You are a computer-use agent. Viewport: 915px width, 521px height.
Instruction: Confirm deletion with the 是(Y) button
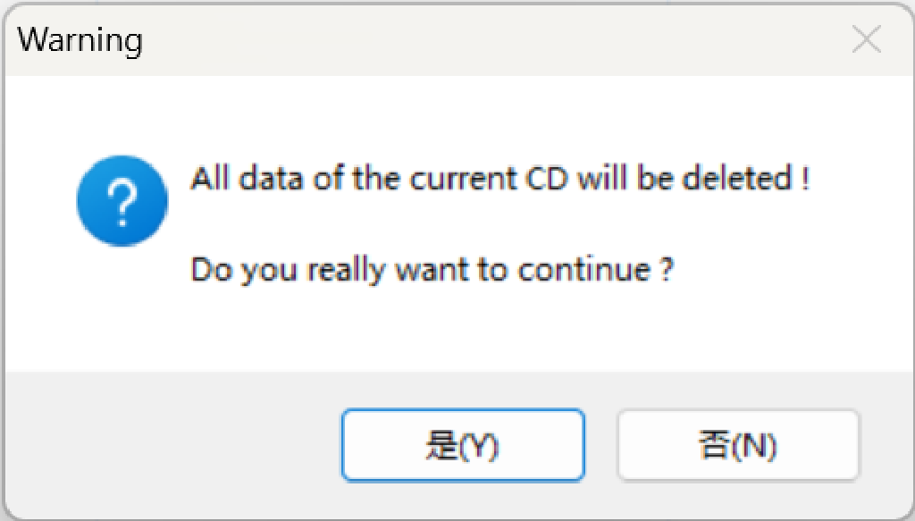pos(463,446)
